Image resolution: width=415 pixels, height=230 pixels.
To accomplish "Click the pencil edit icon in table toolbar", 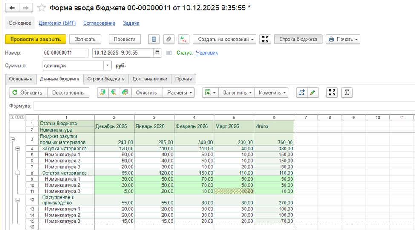I will 313,92.
